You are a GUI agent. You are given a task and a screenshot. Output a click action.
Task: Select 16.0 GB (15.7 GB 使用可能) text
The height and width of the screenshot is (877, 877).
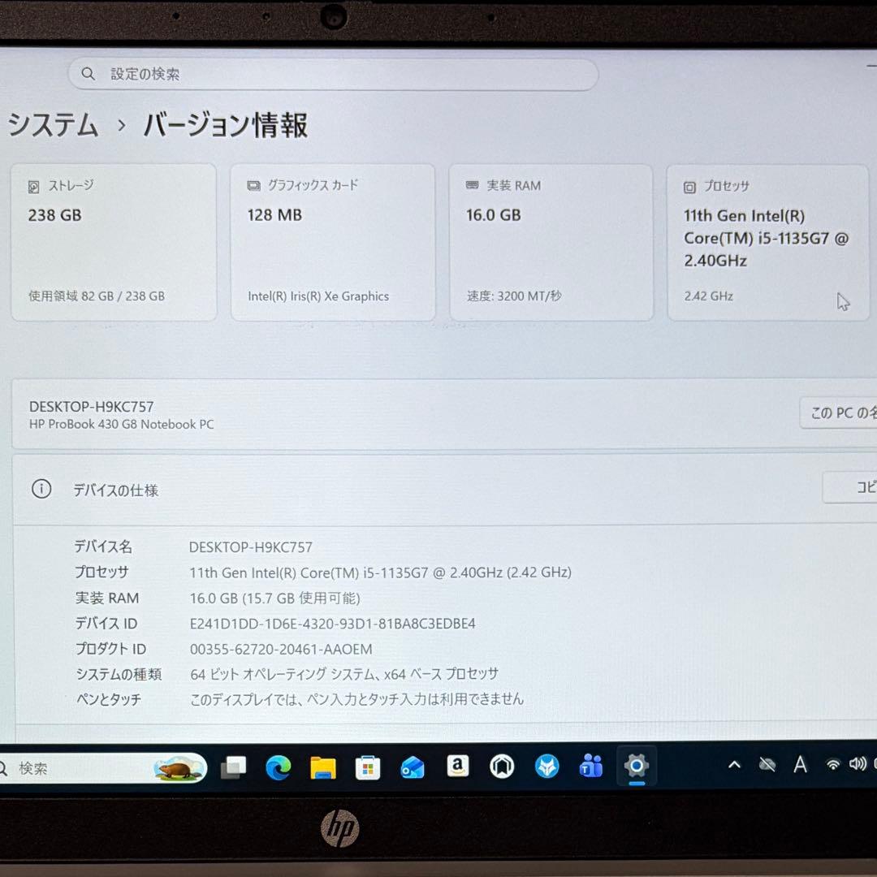click(274, 598)
